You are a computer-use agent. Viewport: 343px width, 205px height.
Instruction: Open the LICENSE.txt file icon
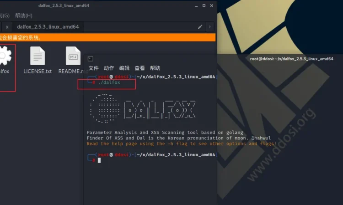pos(38,56)
